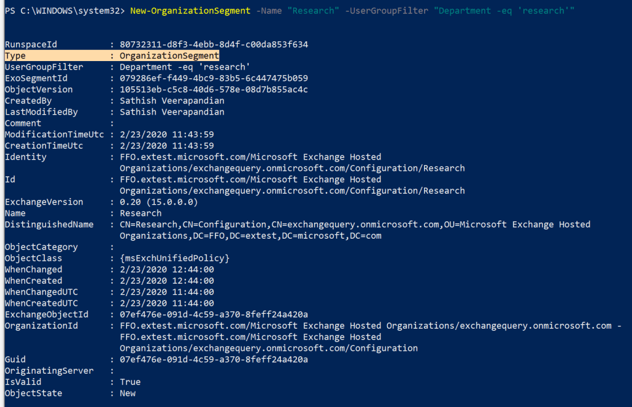Click the ExoSegmentId value
This screenshot has width=632, height=407.
[214, 78]
